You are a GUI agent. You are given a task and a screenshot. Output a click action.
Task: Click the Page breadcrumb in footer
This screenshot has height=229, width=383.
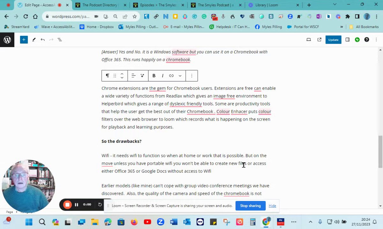click(x=10, y=212)
